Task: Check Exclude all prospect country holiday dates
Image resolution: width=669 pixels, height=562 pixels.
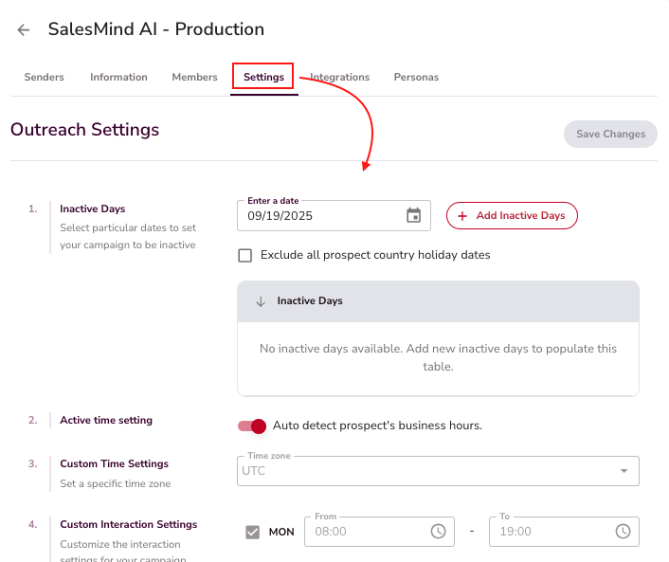Action: [x=245, y=255]
